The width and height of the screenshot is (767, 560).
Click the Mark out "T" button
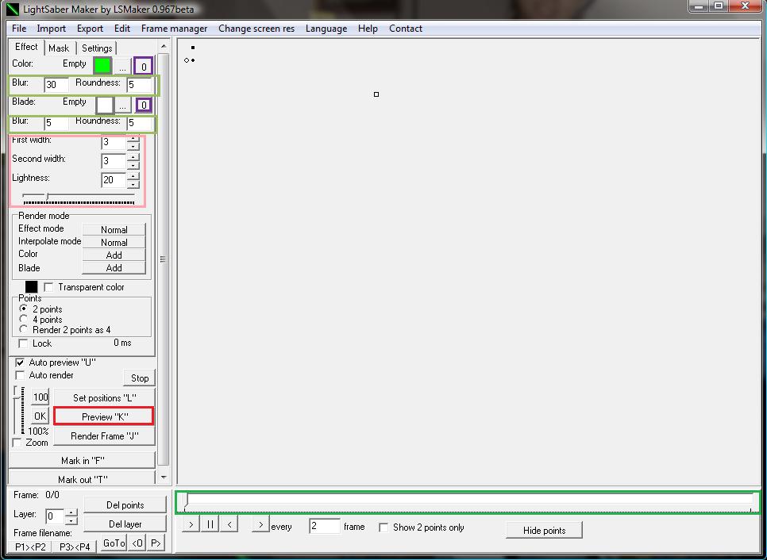tap(83, 479)
